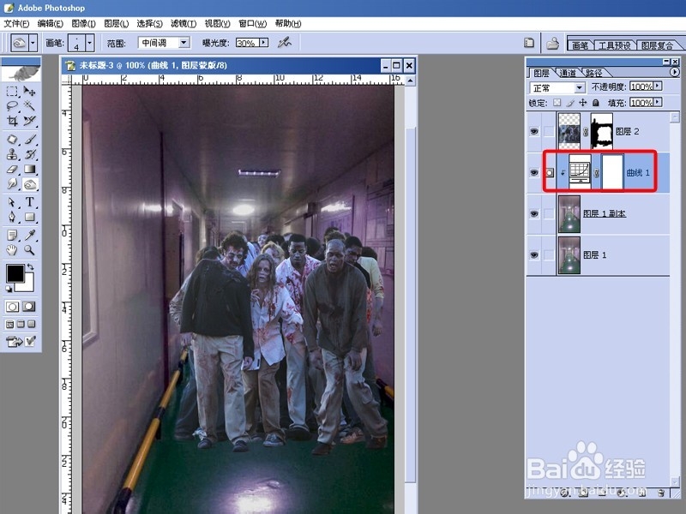
Task: Select the highlighted Burn tool in the toolbox
Action: tap(29, 184)
